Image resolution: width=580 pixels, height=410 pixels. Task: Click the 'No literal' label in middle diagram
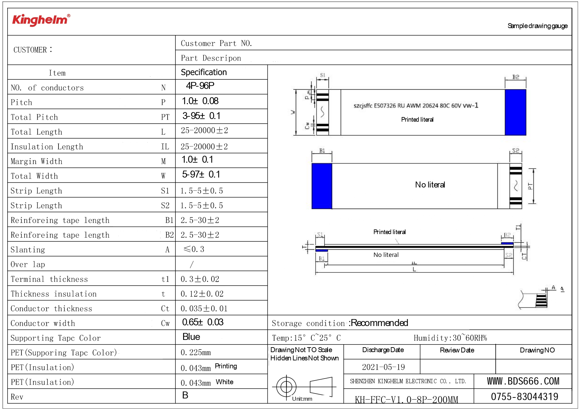(x=430, y=185)
